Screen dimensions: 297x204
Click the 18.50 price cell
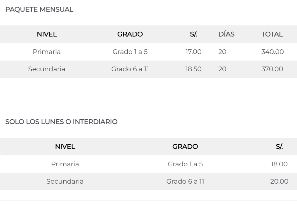[x=194, y=69]
